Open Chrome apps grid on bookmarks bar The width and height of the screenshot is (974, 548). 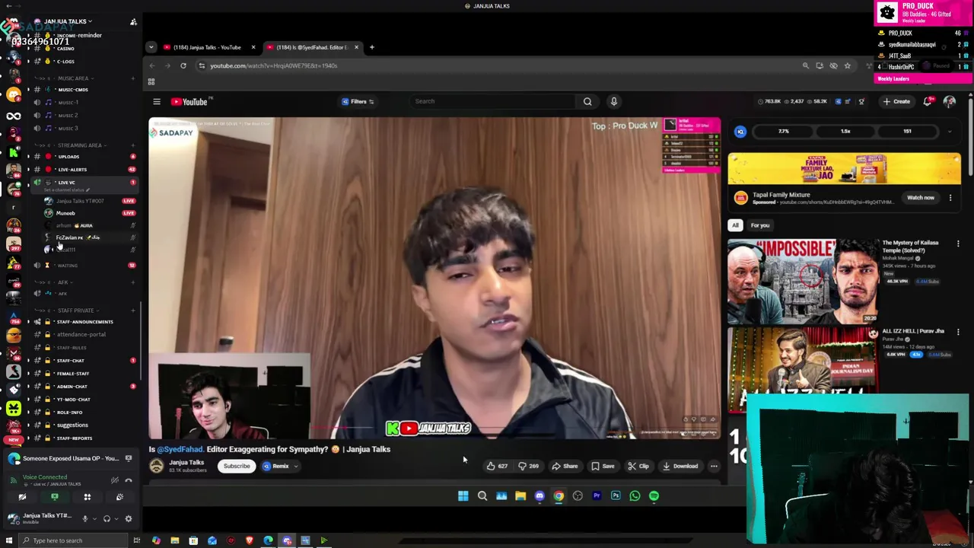tap(151, 81)
